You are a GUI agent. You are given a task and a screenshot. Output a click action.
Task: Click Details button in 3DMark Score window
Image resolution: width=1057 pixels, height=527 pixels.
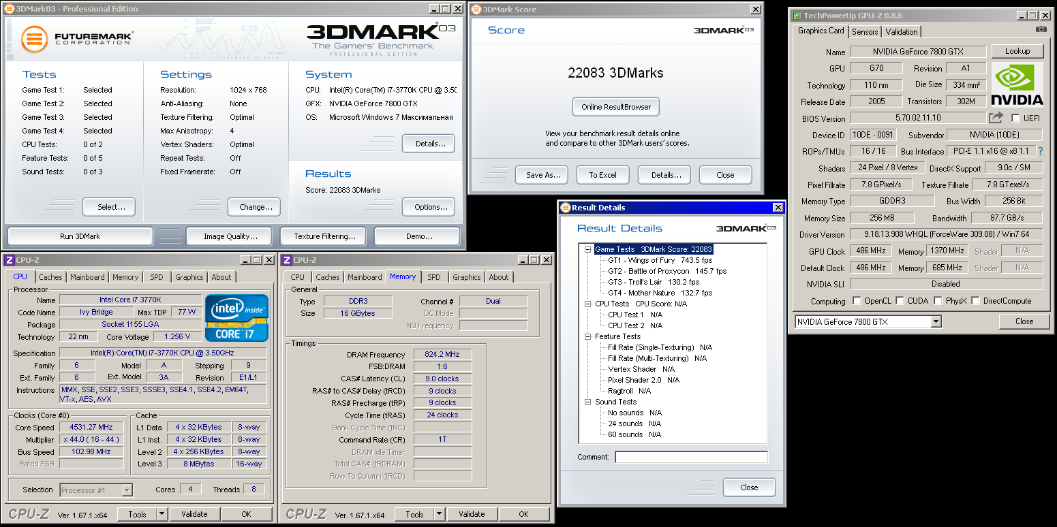tap(664, 175)
